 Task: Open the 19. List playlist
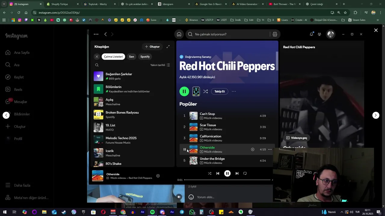coord(132,127)
